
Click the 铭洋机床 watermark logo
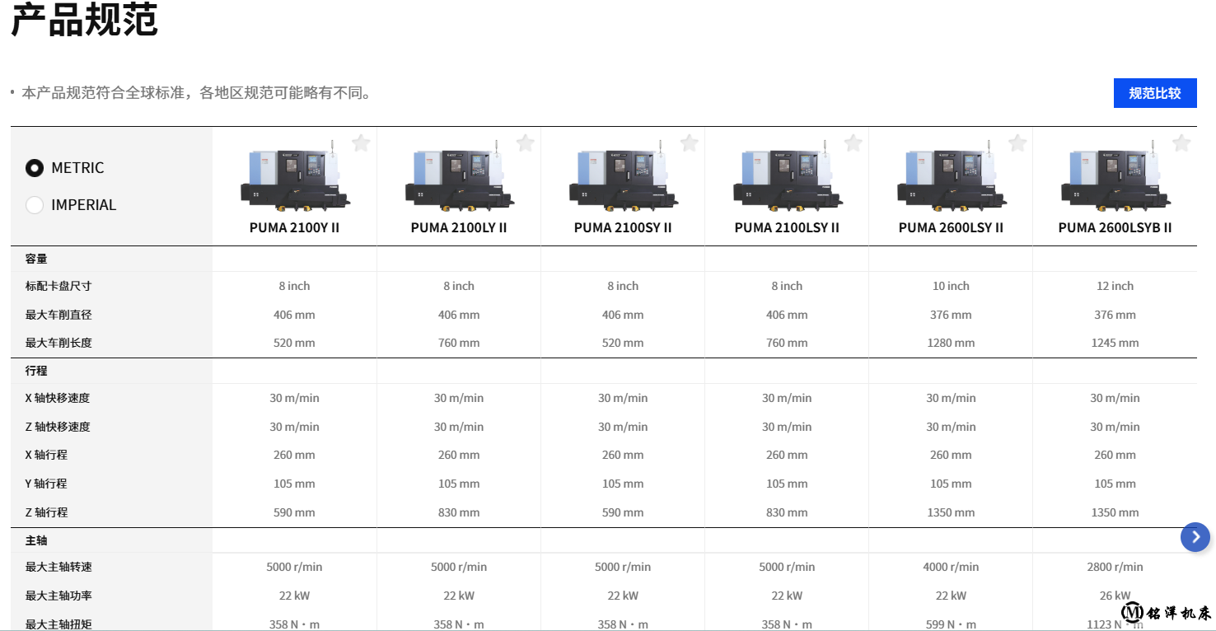tap(1166, 612)
